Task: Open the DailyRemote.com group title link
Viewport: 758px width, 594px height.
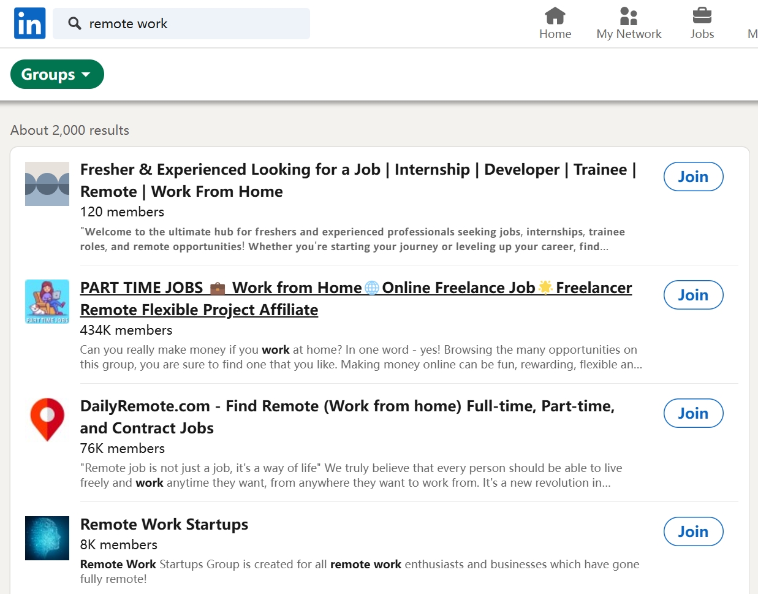Action: [347, 406]
